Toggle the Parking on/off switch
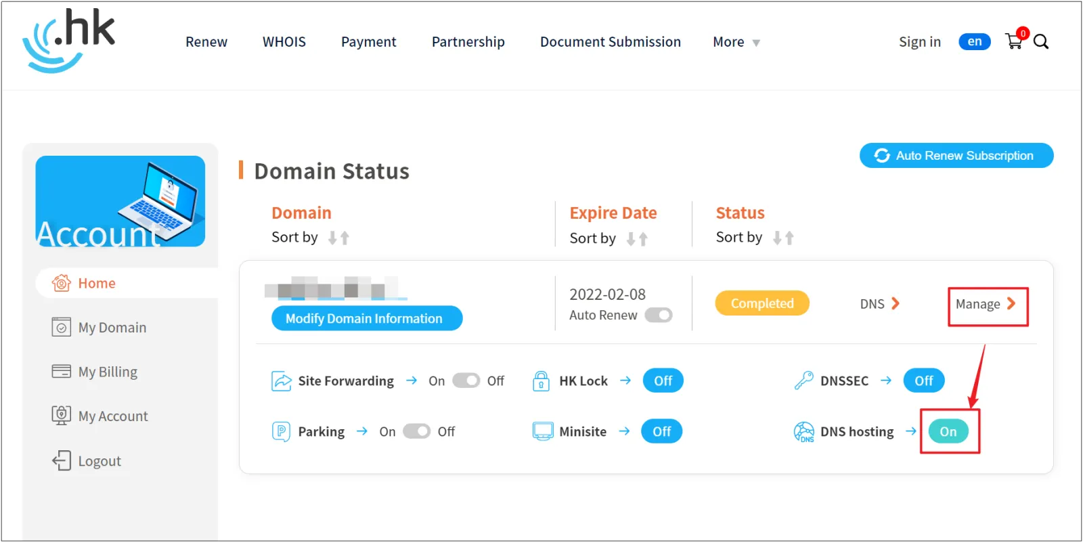The width and height of the screenshot is (1083, 543). point(416,431)
